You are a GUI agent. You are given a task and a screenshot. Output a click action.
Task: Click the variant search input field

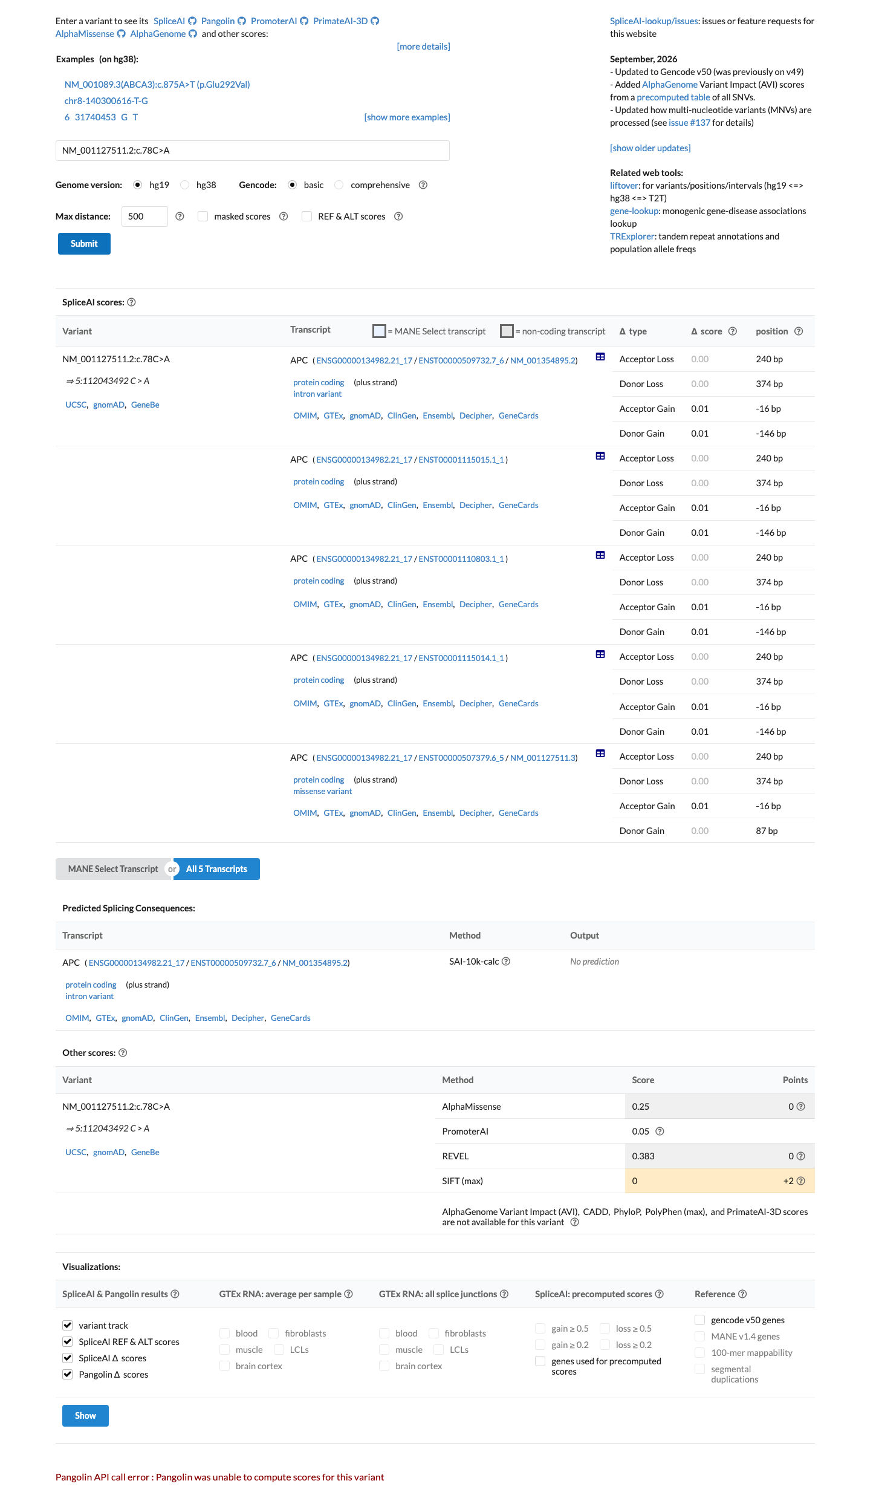[x=253, y=151]
